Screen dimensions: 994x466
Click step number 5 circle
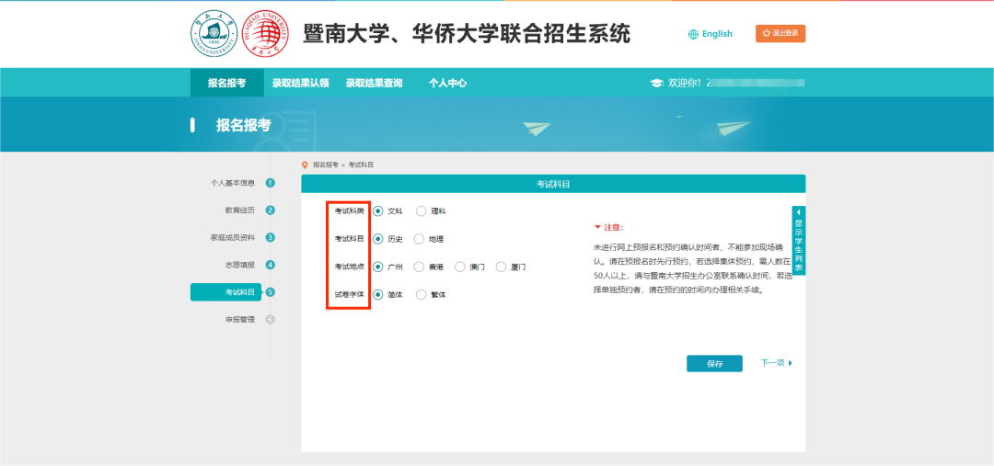click(x=271, y=292)
